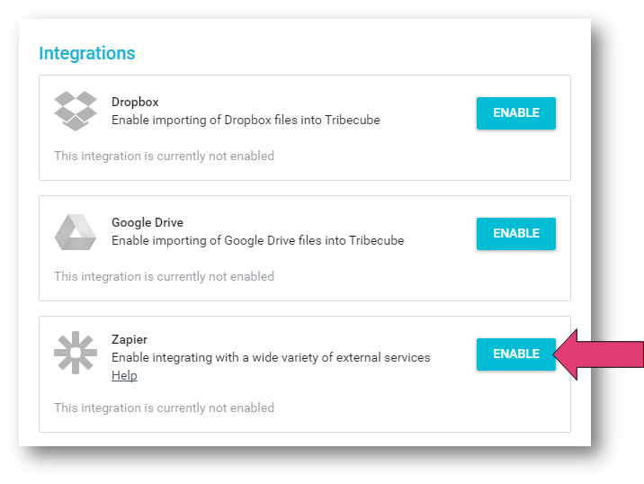Enable the Dropbox integration

[x=516, y=113]
